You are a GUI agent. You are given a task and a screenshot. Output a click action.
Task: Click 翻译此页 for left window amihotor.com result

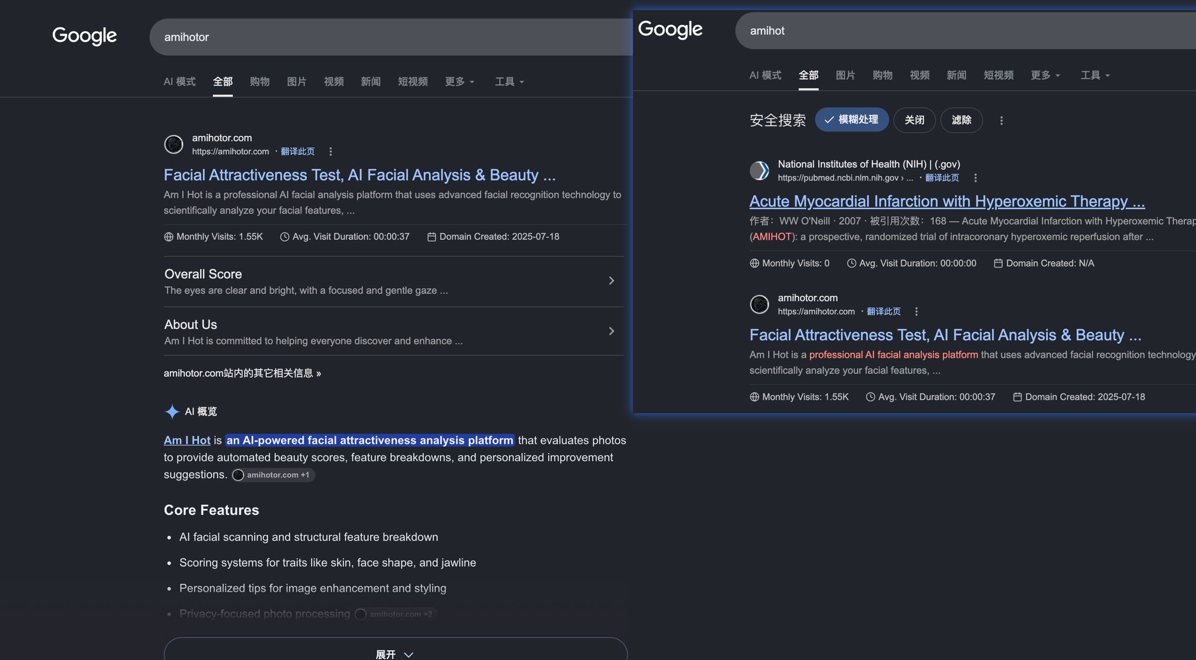(x=298, y=152)
